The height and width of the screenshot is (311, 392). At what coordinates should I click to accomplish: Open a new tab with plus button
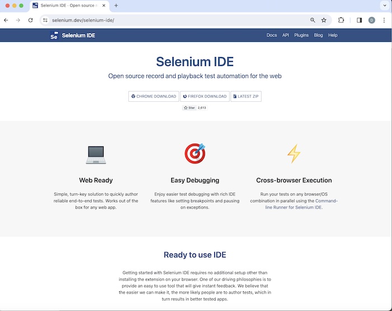pyautogui.click(x=116, y=6)
